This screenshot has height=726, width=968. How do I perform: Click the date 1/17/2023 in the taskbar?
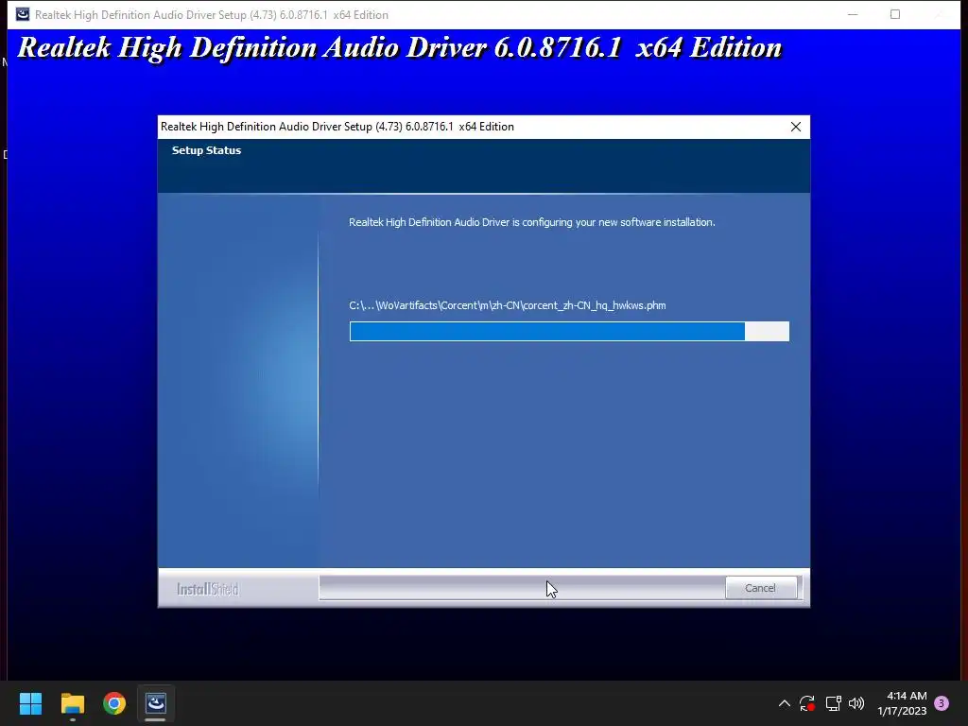(902, 711)
